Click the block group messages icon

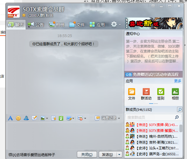(80, 118)
